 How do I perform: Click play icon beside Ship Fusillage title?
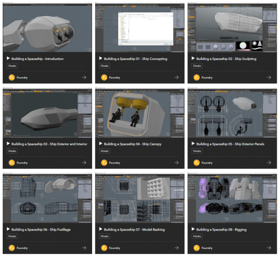point(8,230)
